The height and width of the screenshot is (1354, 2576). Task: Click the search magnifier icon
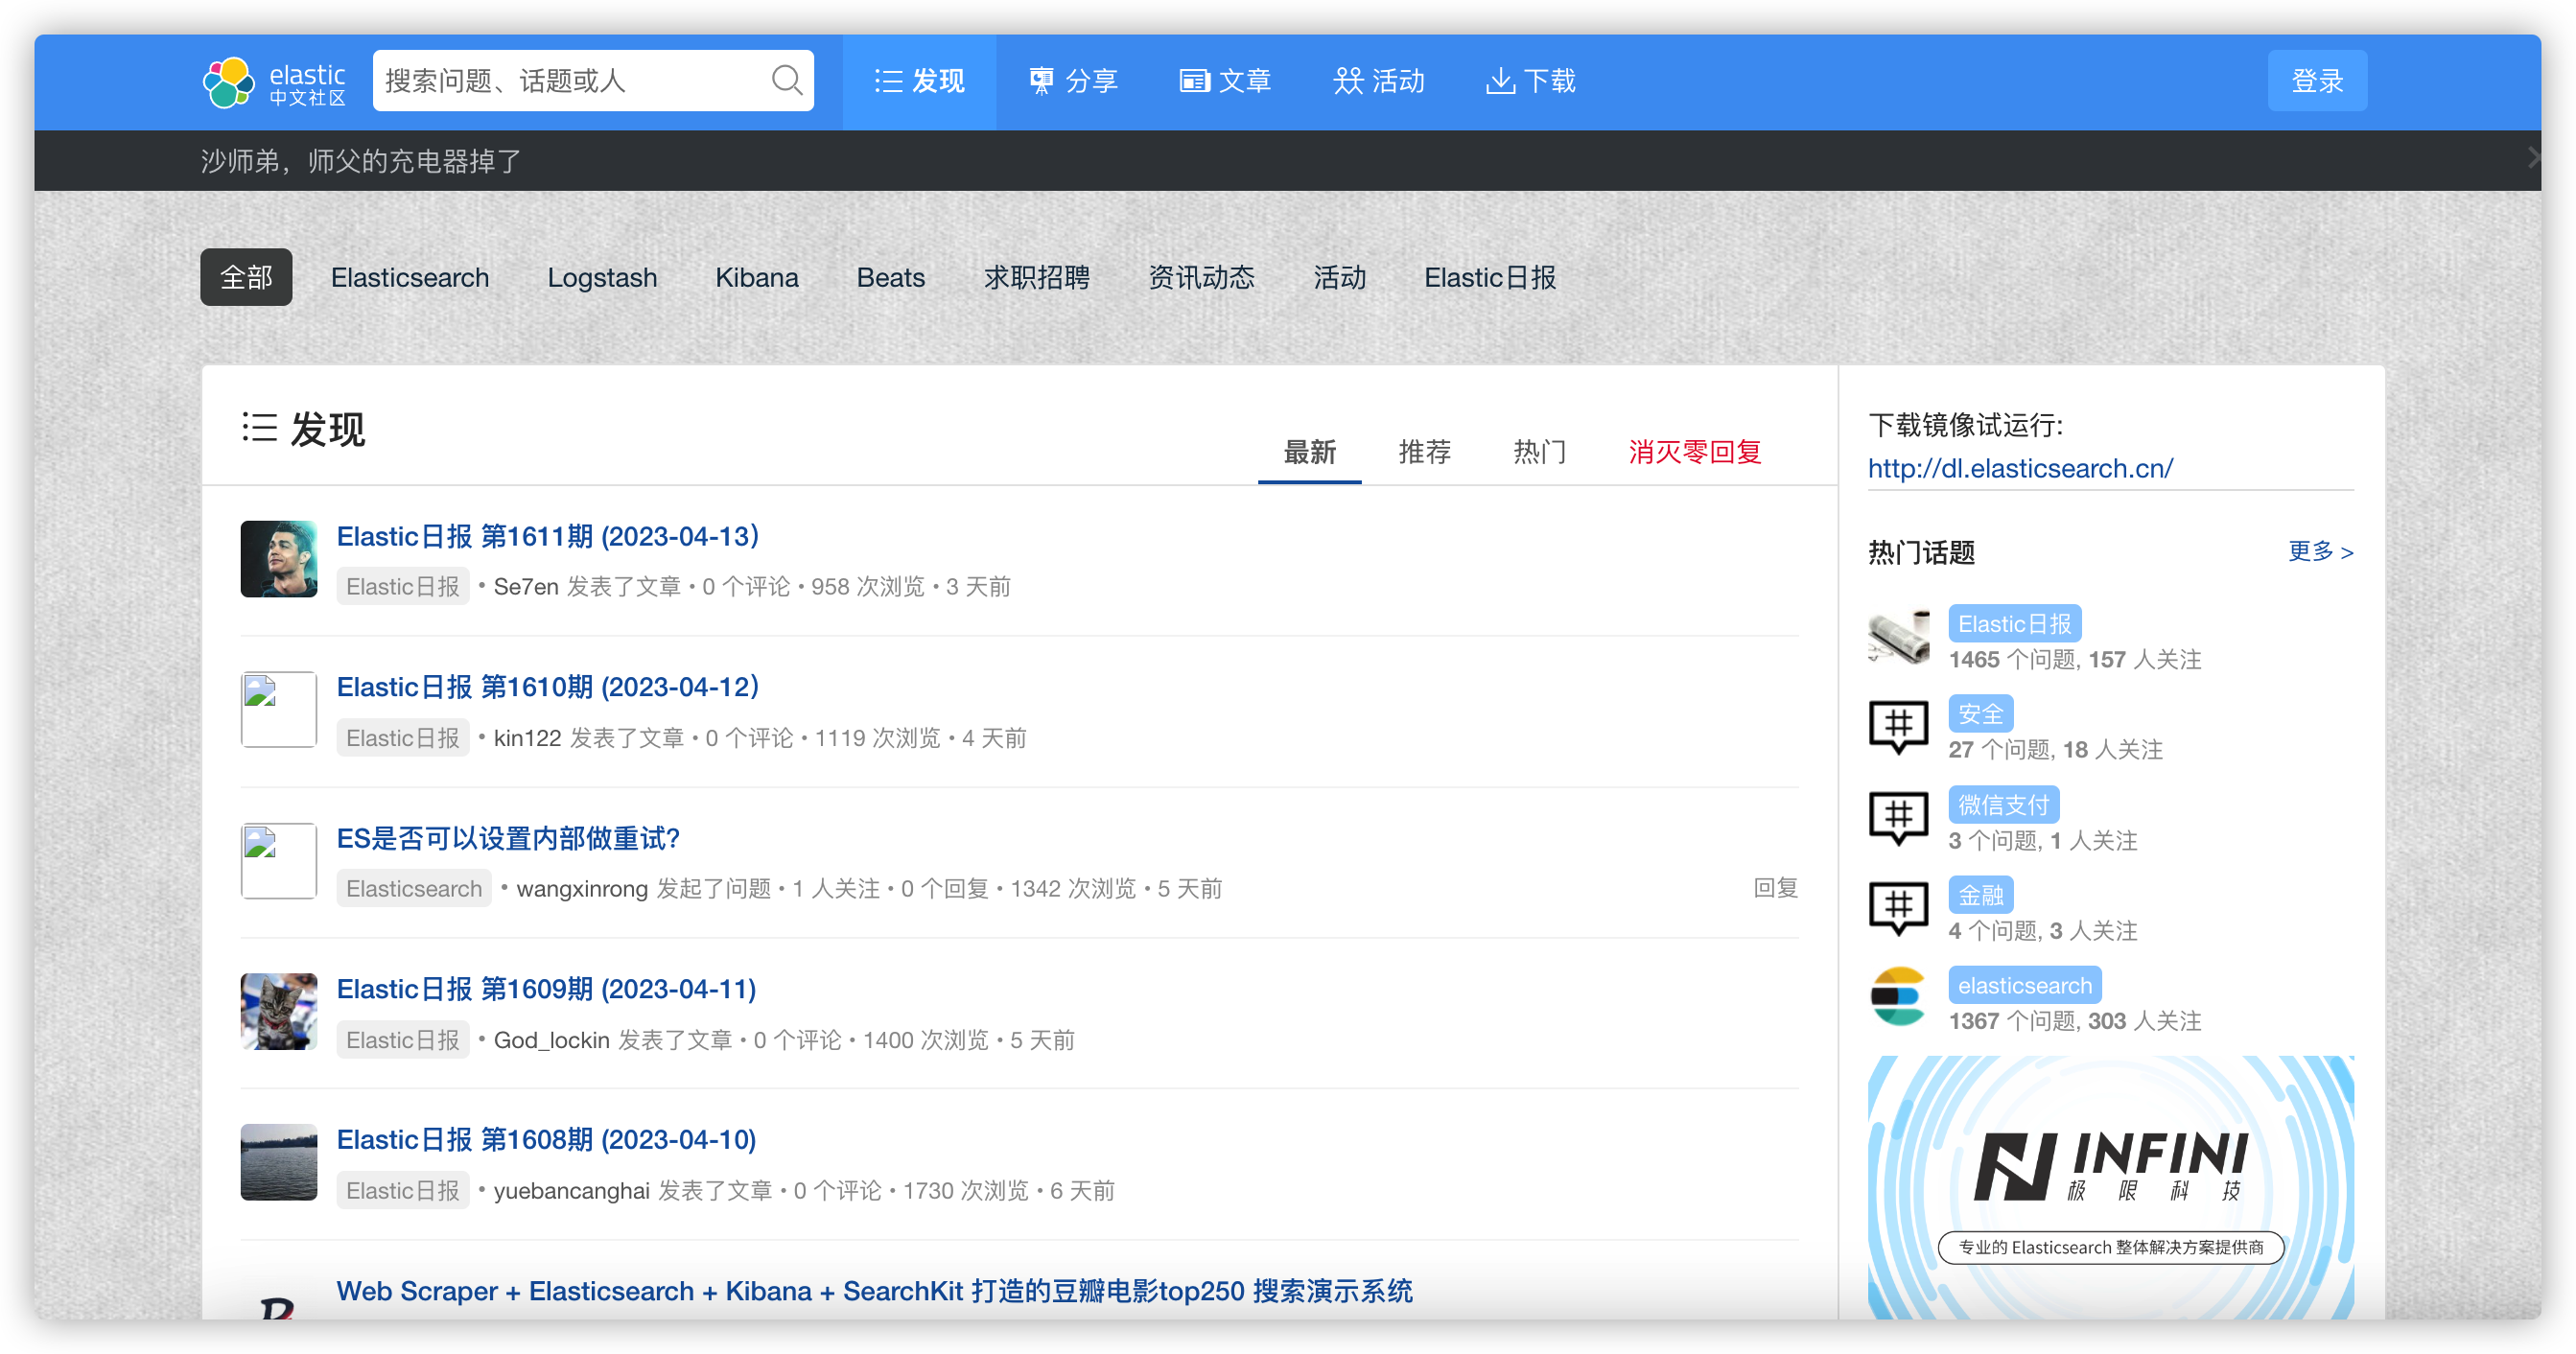click(787, 80)
